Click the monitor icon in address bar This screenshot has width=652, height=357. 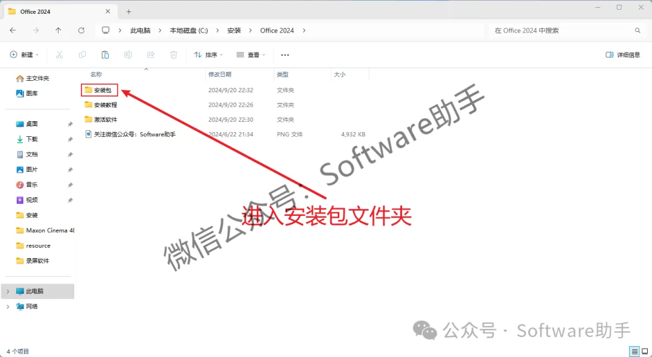(x=106, y=30)
